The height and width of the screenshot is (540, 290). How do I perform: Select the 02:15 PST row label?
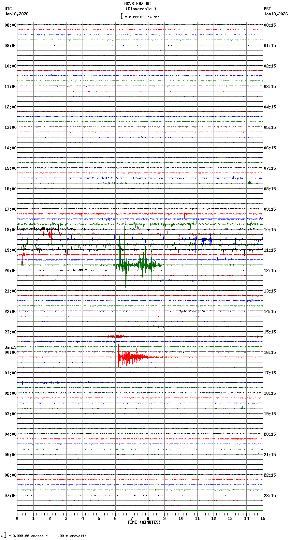pyautogui.click(x=270, y=66)
